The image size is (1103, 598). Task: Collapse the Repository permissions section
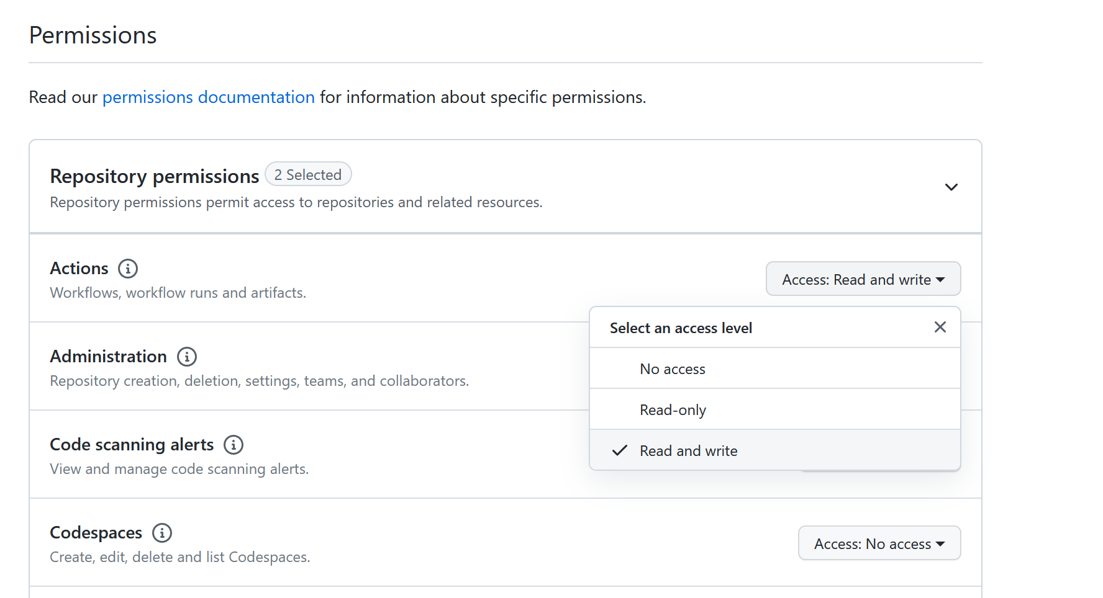[951, 186]
